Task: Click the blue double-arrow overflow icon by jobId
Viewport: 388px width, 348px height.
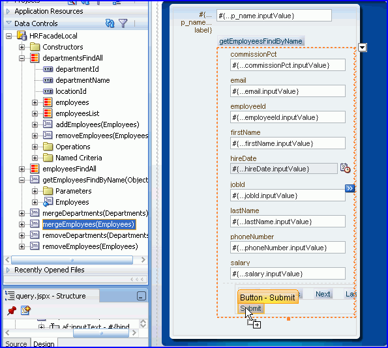Action: tap(350, 188)
